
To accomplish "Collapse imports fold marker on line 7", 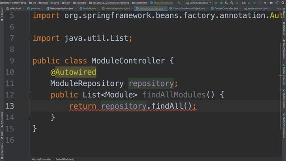I will pyautogui.click(x=29, y=38).
